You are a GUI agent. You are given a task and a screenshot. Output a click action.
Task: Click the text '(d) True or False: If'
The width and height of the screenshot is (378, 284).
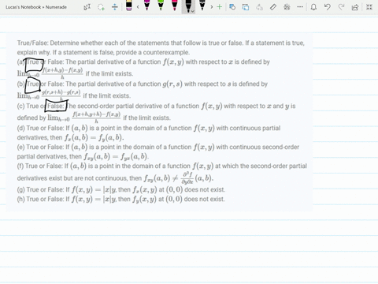pos(43,128)
